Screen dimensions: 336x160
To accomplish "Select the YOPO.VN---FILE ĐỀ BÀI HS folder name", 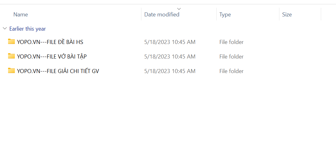I will coord(50,42).
